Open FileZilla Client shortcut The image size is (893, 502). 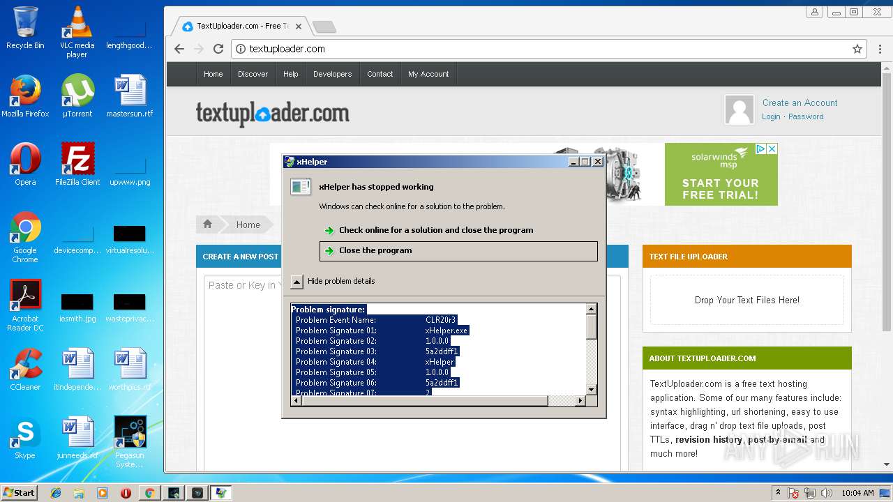77,165
